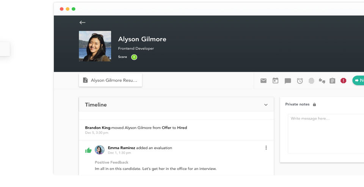Open the calendar schedule icon

click(x=275, y=81)
